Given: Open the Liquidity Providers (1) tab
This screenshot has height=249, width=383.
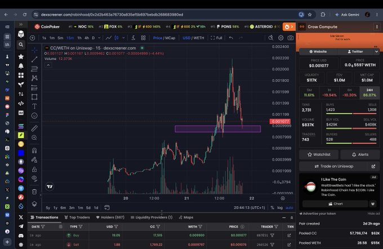Looking at the screenshot, I should tap(152, 217).
